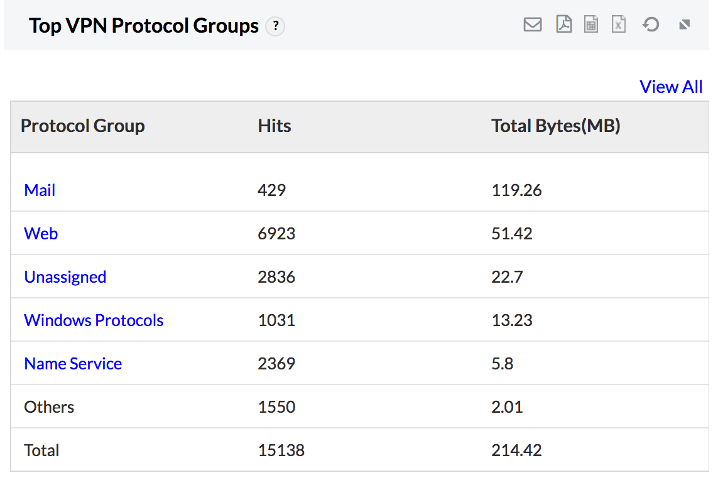The height and width of the screenshot is (480, 718).
Task: Select the Unassigned protocol group link
Action: point(65,276)
